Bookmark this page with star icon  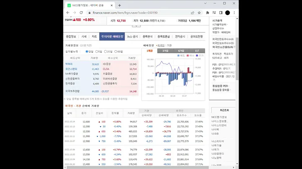199,13
